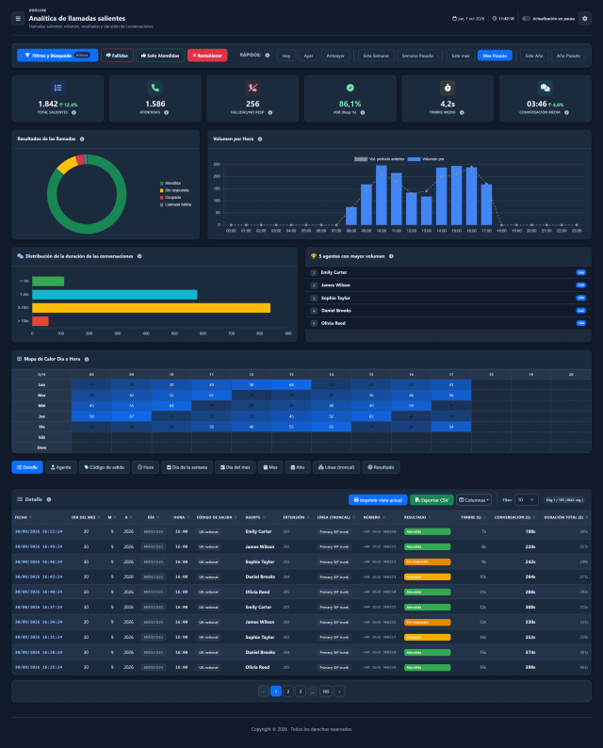Click Exportar CSV button

tap(432, 500)
